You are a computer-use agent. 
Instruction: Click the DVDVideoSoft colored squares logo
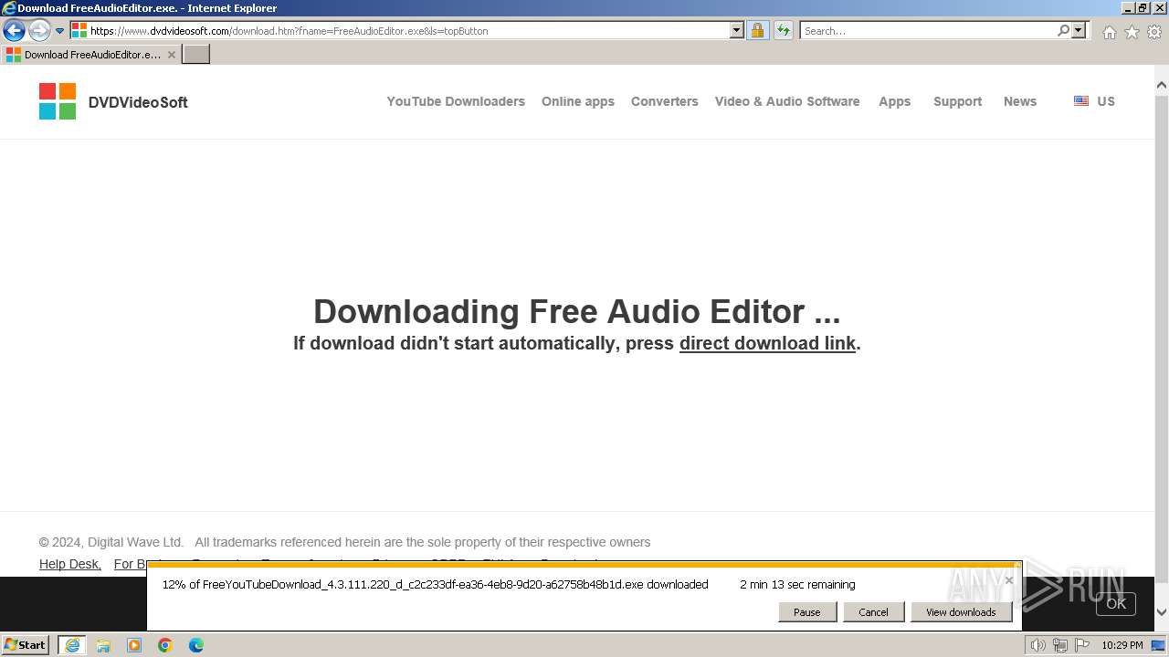point(58,101)
